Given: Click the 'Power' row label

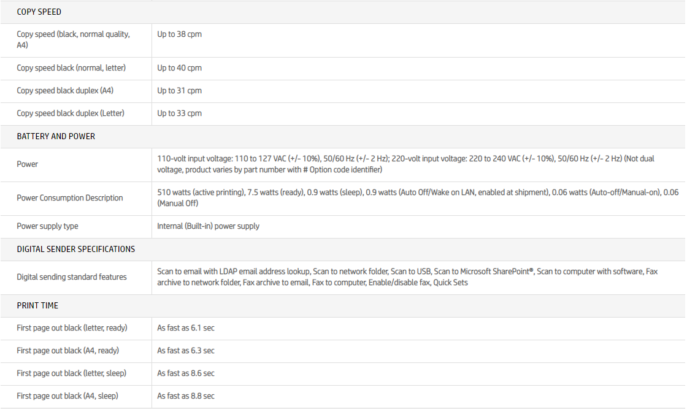Looking at the screenshot, I should [x=27, y=164].
